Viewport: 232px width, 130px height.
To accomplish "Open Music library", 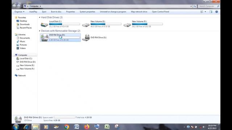I will point(22,42).
